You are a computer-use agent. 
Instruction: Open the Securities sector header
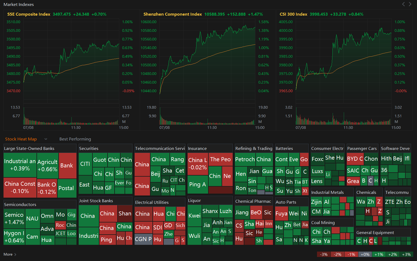(x=106, y=148)
